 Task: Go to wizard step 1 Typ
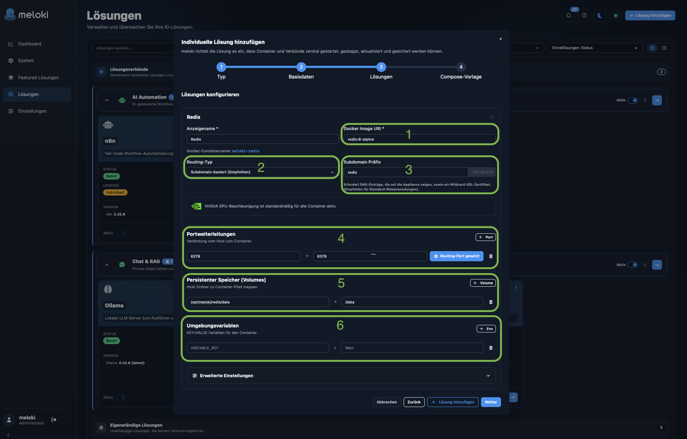(221, 67)
